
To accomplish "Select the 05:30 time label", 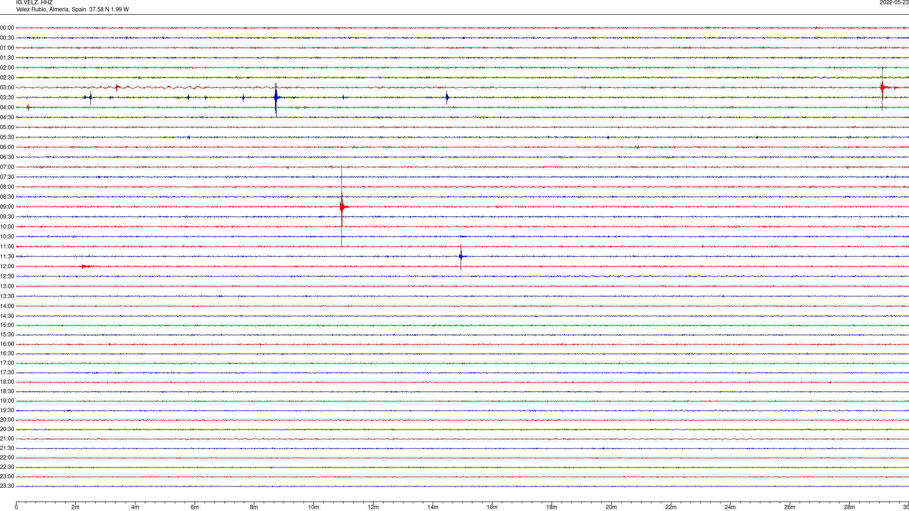I will coord(7,137).
